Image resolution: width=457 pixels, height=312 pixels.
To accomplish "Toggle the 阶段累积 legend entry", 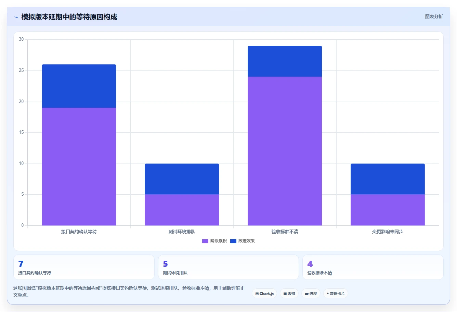I will (x=214, y=241).
